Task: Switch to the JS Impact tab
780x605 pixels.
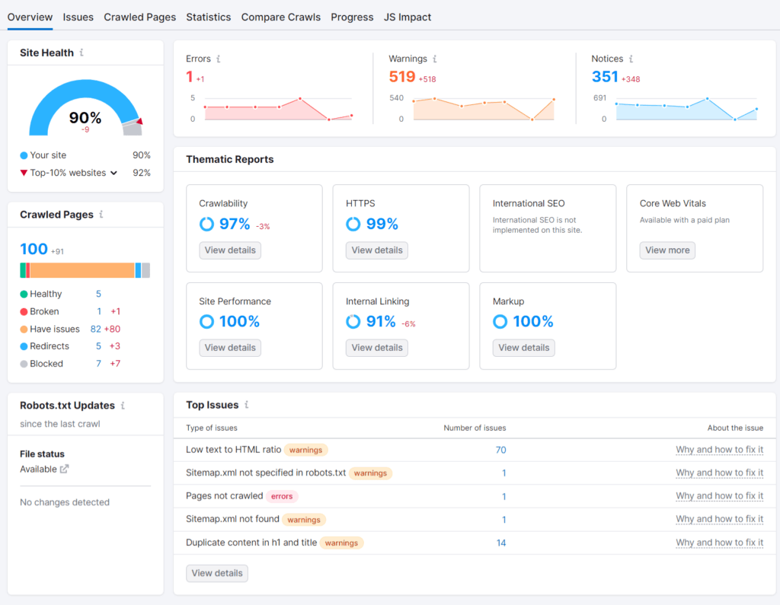Action: click(408, 17)
